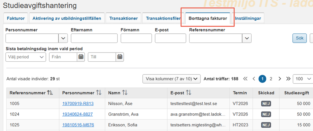The height and width of the screenshot is (131, 313).
Task: Select NEJ badge in Eriksson row
Action: pyautogui.click(x=266, y=125)
